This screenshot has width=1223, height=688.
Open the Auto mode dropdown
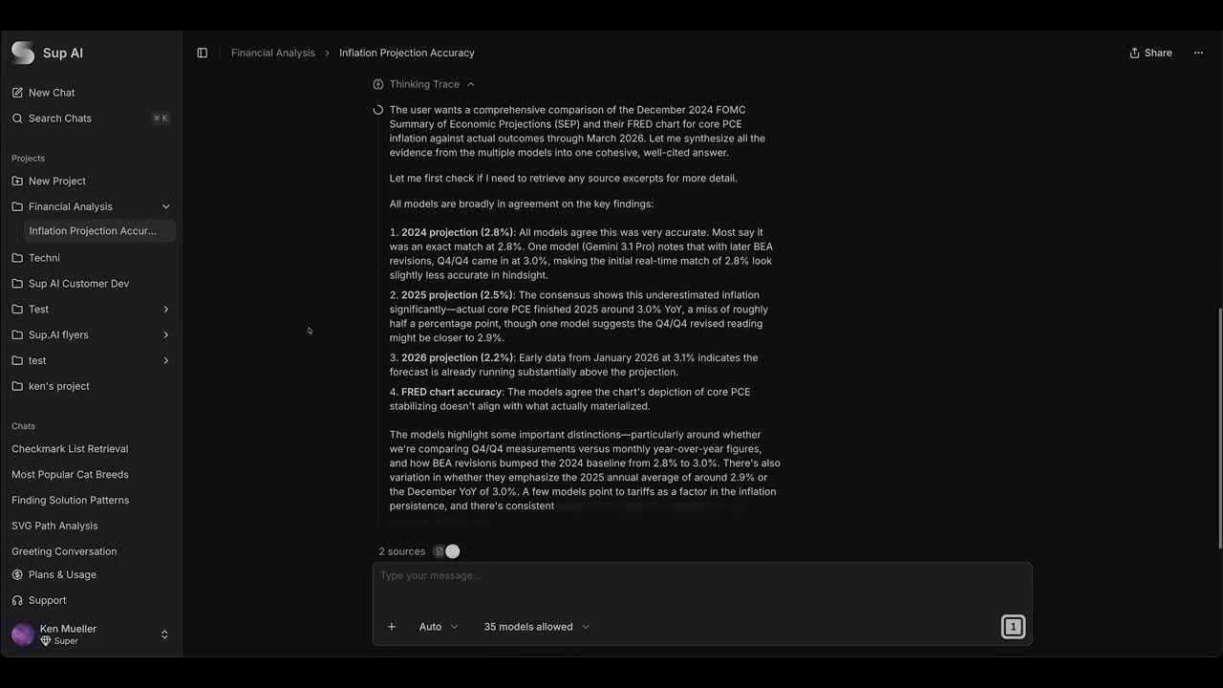pos(439,627)
